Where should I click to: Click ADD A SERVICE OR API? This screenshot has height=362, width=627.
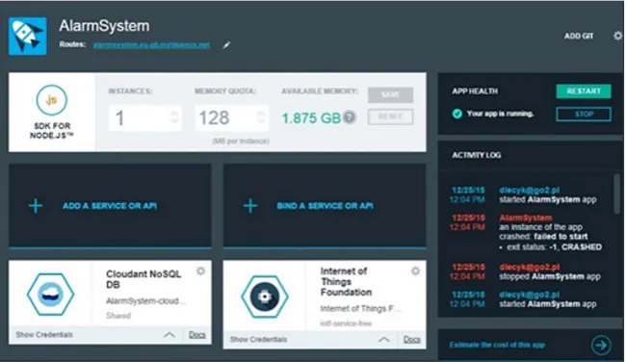[110, 206]
